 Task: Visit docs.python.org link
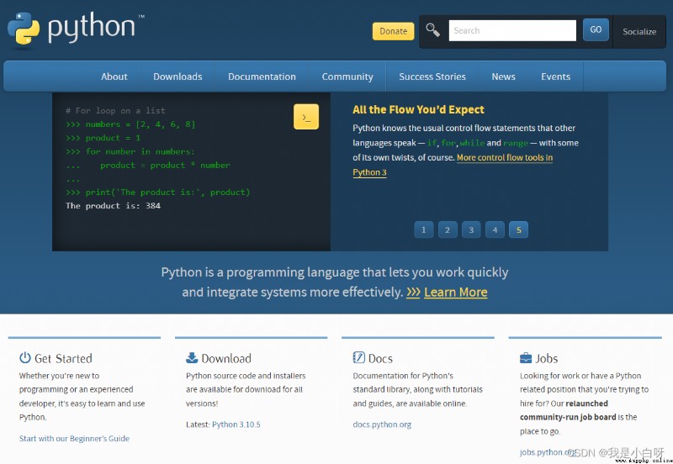click(x=382, y=424)
